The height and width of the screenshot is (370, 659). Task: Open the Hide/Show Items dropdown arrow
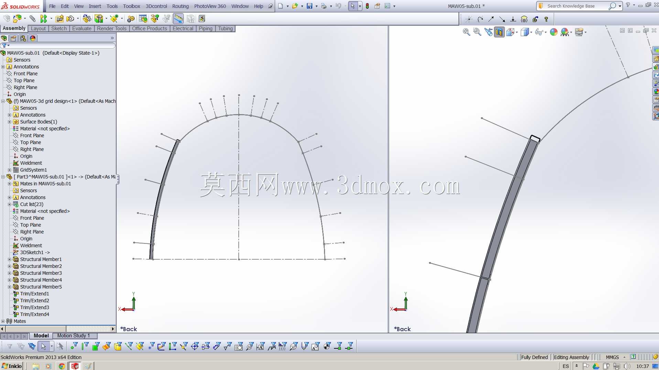pyautogui.click(x=546, y=32)
